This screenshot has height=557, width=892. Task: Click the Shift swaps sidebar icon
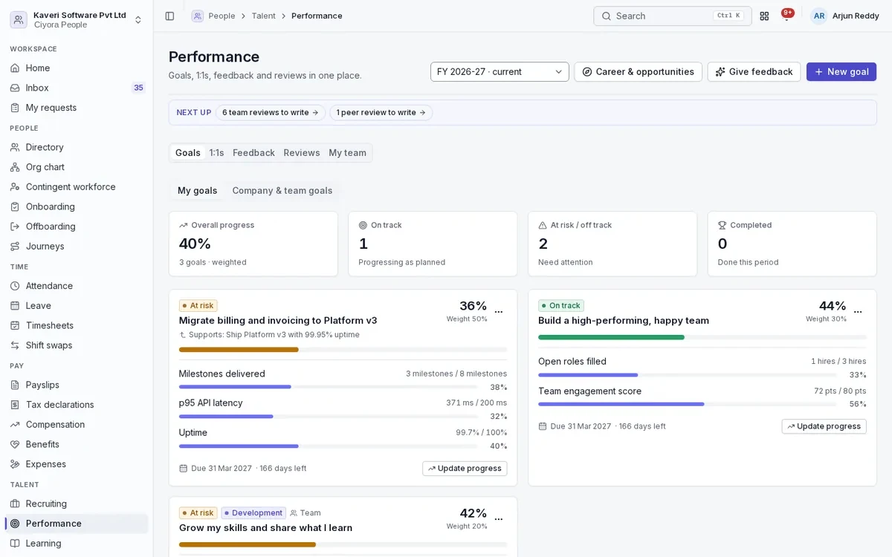(x=15, y=345)
